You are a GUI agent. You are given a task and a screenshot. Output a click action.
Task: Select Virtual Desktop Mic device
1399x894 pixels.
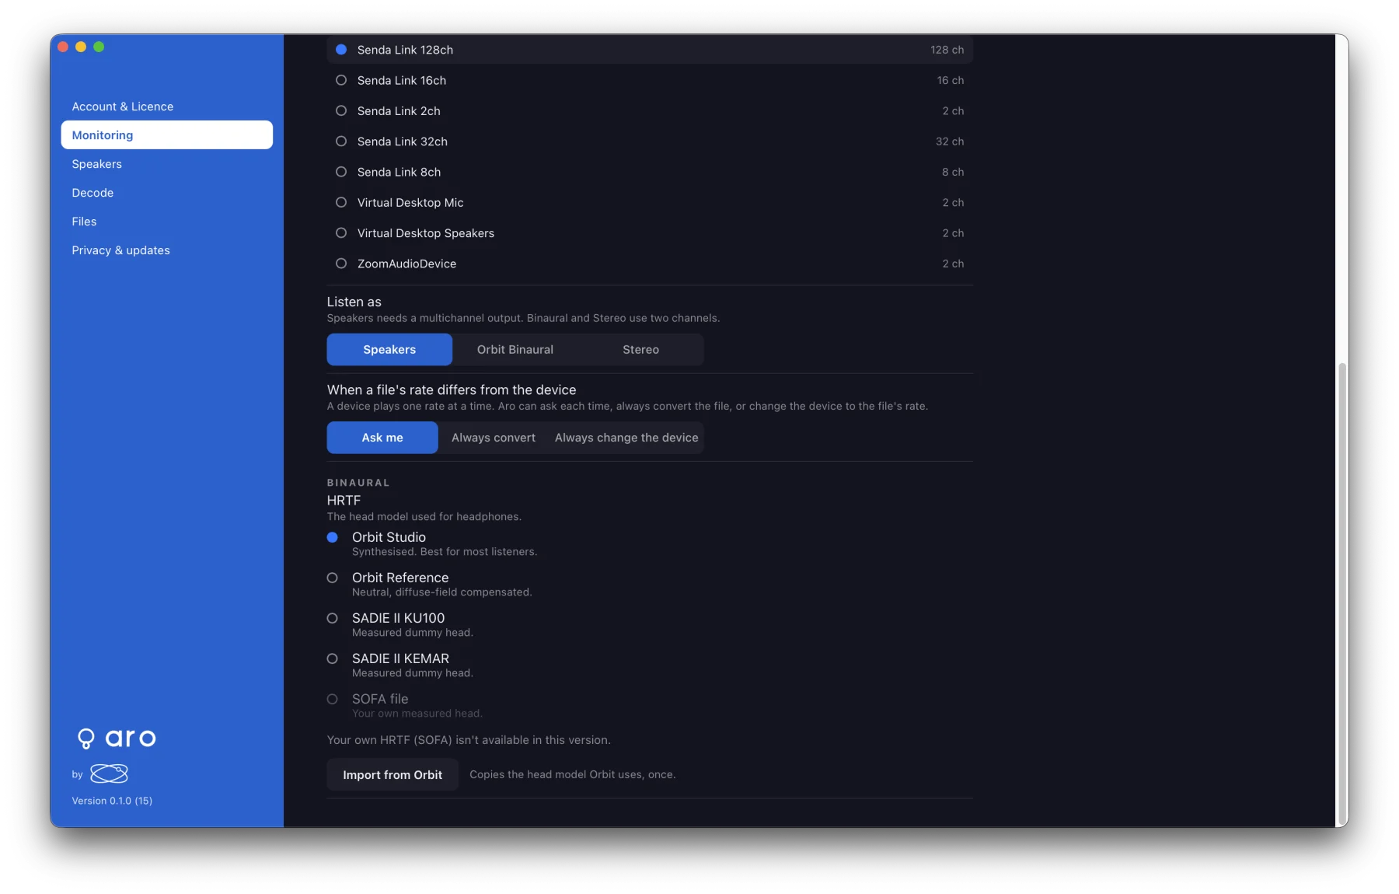click(650, 202)
